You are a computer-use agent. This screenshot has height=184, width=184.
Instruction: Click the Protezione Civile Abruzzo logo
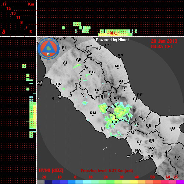49,49
